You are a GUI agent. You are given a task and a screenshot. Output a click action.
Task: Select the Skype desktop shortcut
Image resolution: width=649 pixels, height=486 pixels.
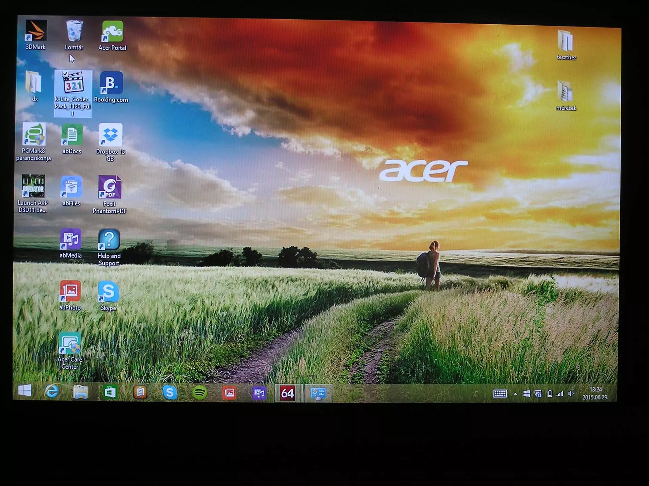[x=108, y=296]
